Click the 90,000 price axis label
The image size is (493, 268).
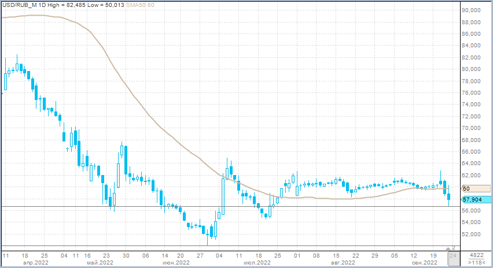pos(473,10)
